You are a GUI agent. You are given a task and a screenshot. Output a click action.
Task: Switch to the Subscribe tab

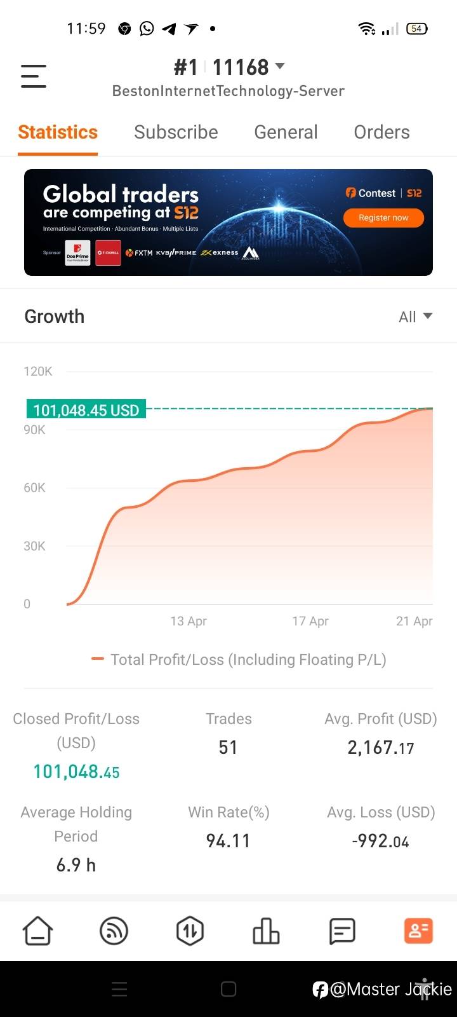point(176,132)
